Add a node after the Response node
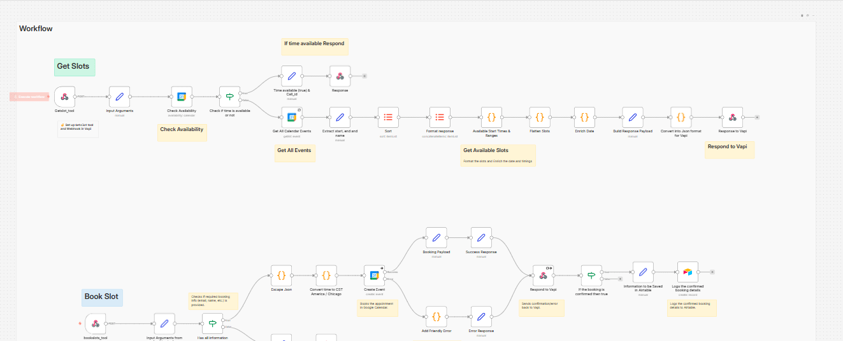Screen dimensions: 843x341 pos(364,76)
